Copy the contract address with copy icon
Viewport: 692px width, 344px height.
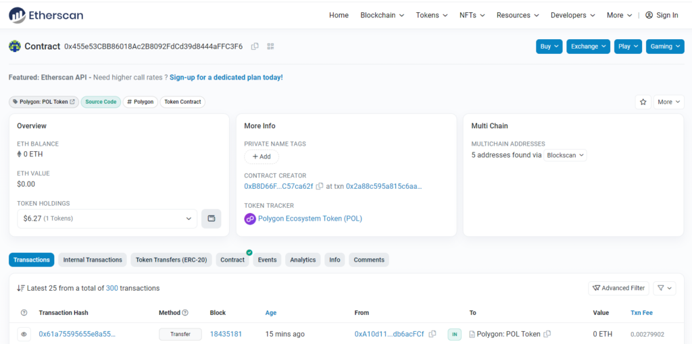pos(255,47)
